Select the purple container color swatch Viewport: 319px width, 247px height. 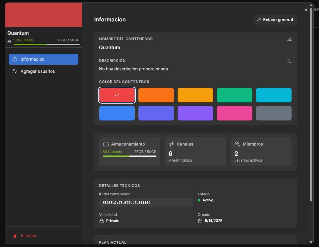pyautogui.click(x=195, y=113)
